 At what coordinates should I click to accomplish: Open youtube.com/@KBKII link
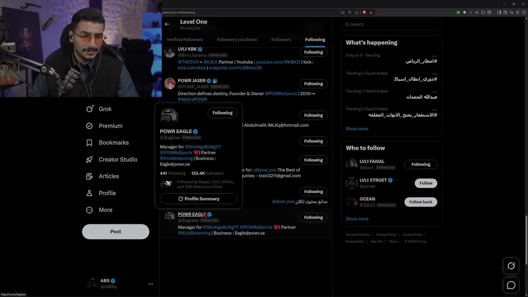tap(278, 62)
